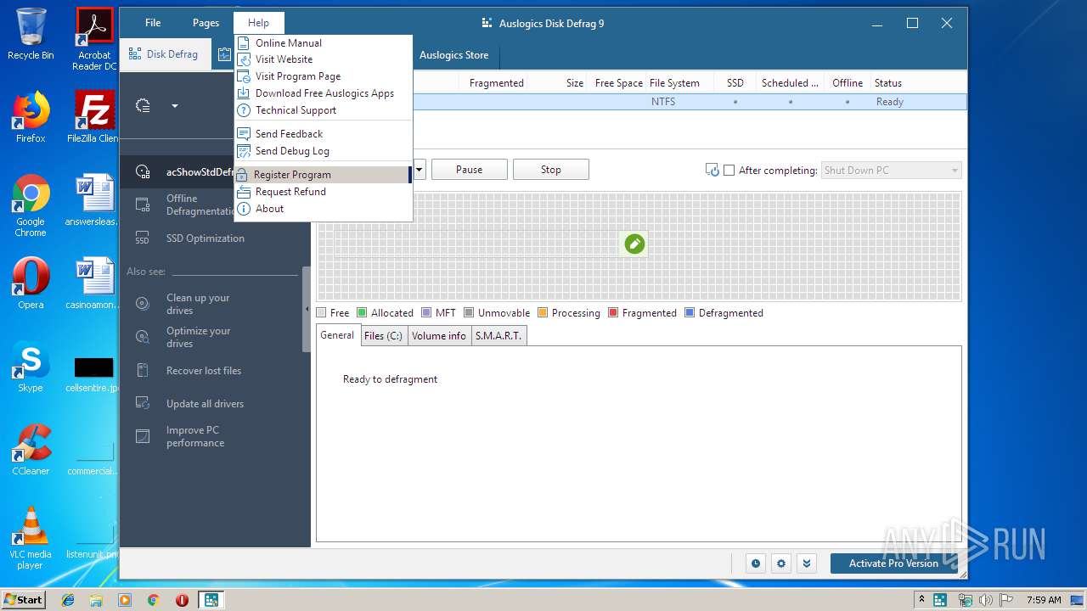Select the NTFS drive row

pos(690,102)
